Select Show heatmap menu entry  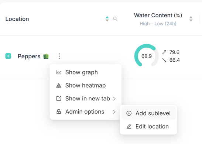click(86, 85)
